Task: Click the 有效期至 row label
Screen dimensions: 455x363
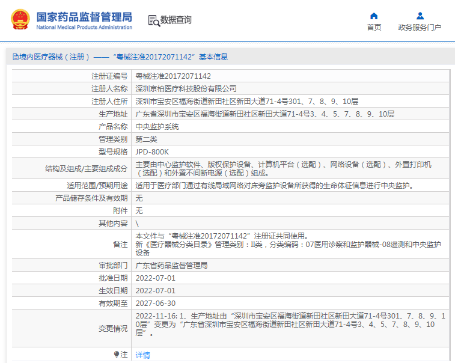Action: click(113, 304)
